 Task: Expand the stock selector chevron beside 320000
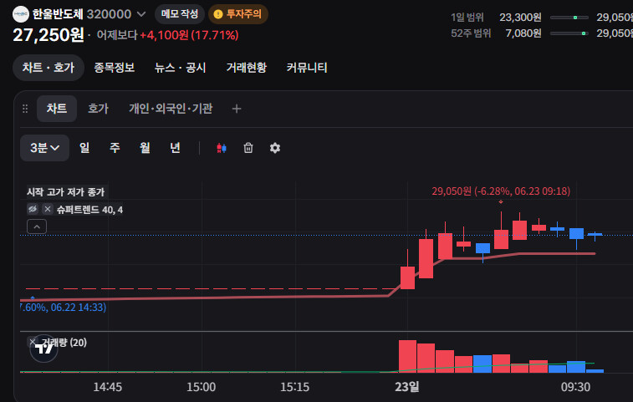[x=141, y=14]
